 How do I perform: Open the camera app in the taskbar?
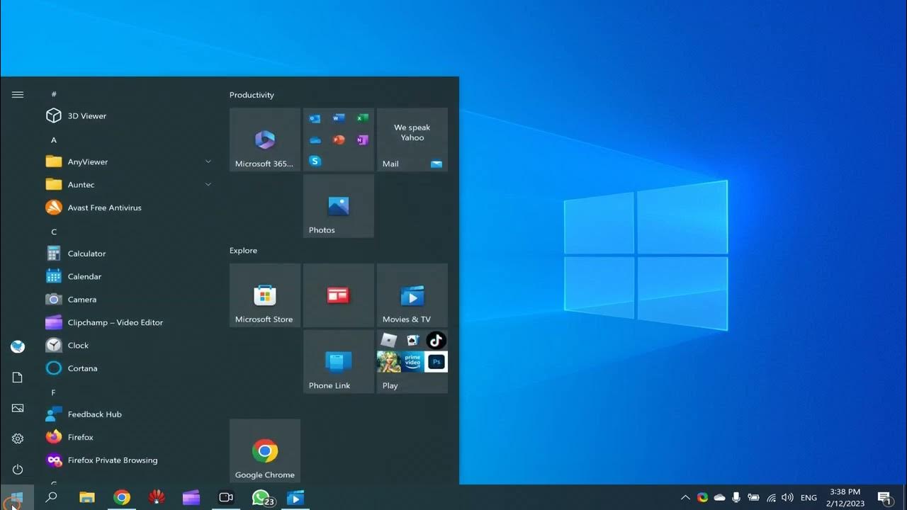click(x=226, y=498)
